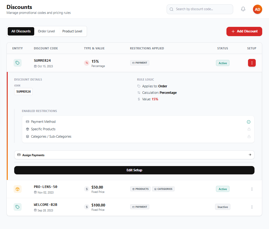Click the percent icon next to 15%
Viewport: 269px width, 229px height.
pos(87,63)
